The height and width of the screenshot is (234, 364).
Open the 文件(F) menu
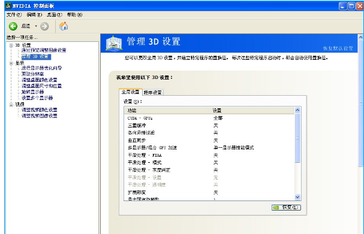click(x=14, y=15)
